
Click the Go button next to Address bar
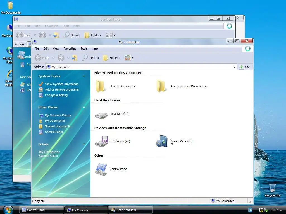[244, 67]
